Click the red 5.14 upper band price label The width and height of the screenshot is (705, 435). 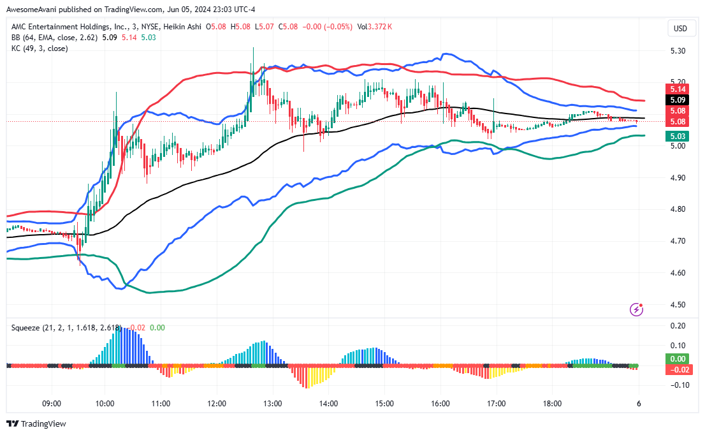tap(678, 89)
